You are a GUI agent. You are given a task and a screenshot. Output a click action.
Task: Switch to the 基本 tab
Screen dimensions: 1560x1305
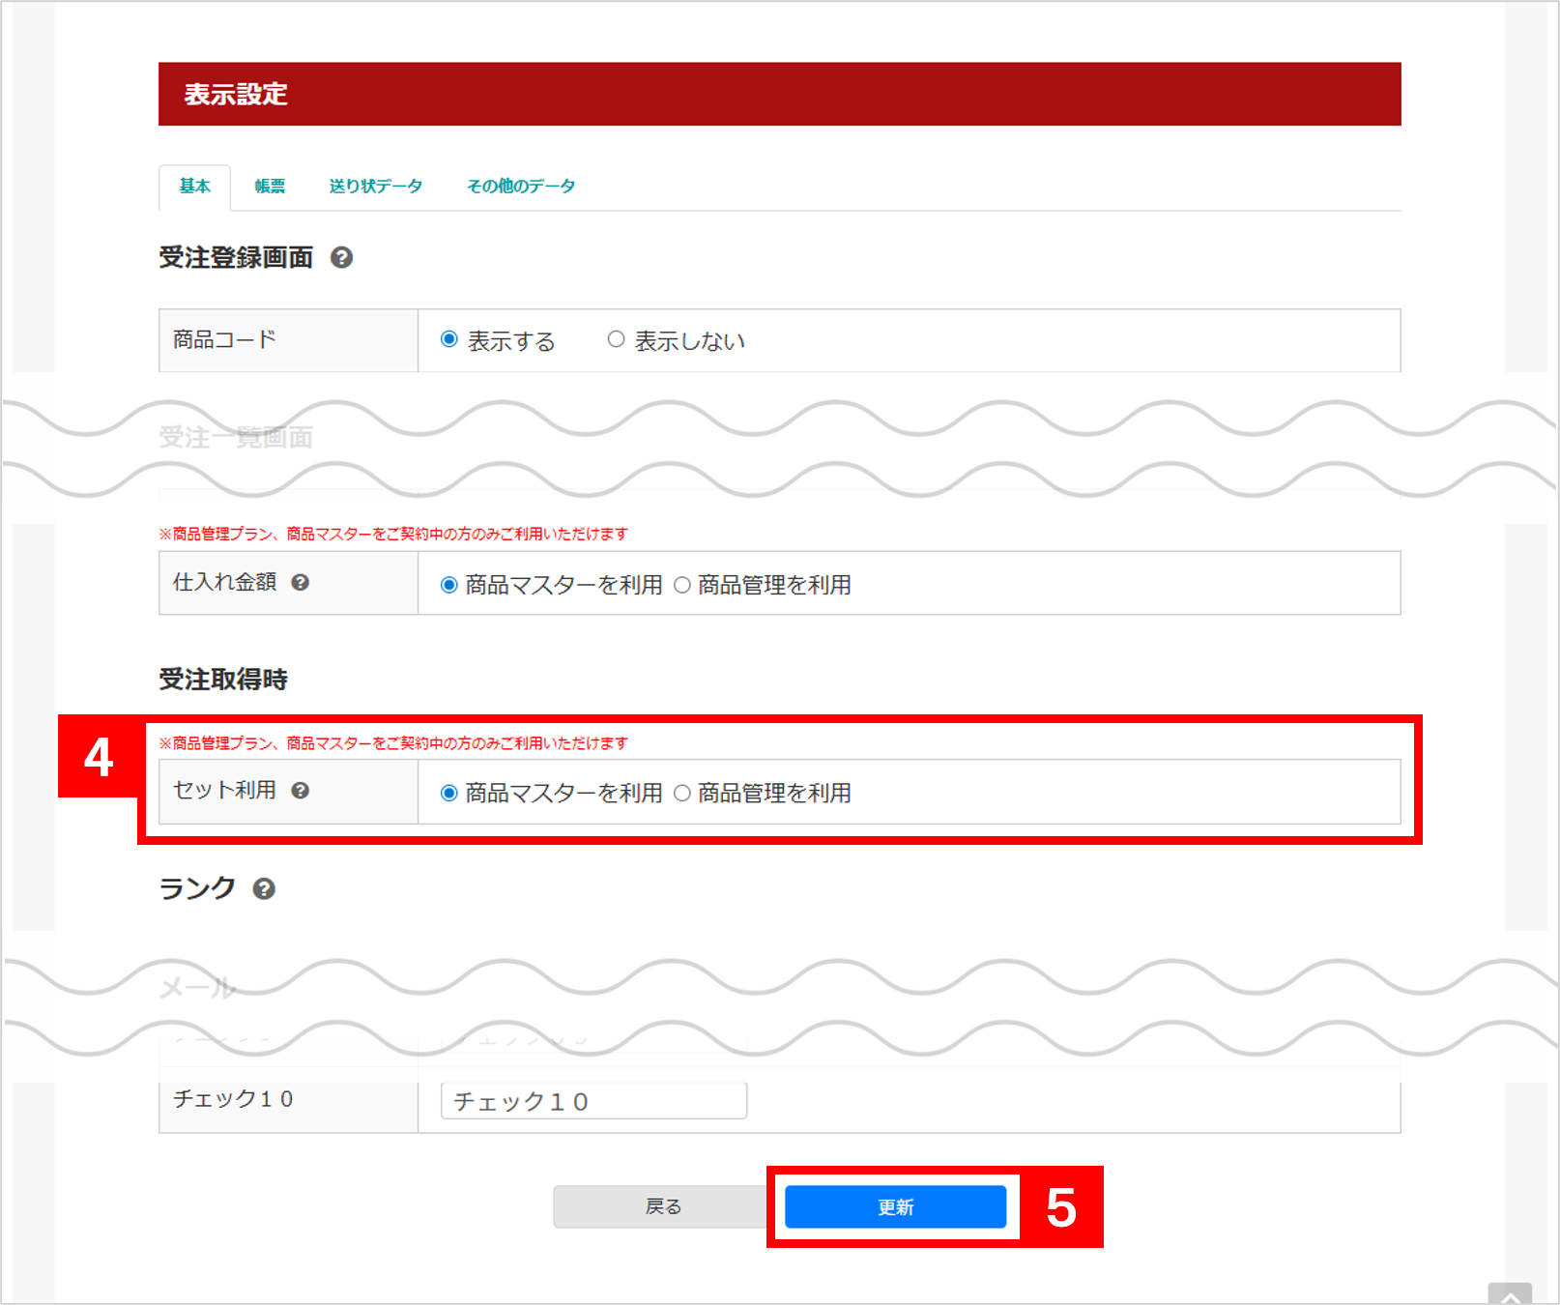pyautogui.click(x=194, y=187)
